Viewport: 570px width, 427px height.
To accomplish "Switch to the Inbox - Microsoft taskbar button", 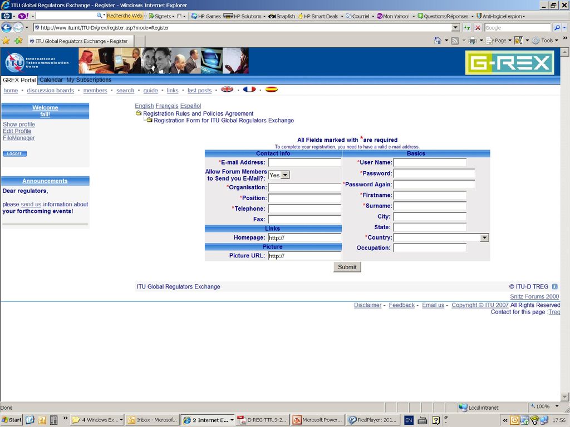I will pyautogui.click(x=153, y=420).
